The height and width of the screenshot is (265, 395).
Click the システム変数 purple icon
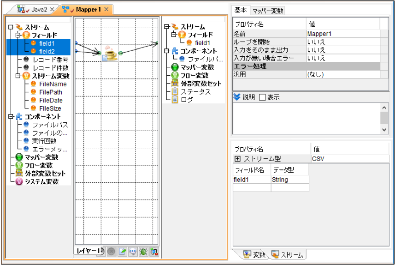point(19,181)
